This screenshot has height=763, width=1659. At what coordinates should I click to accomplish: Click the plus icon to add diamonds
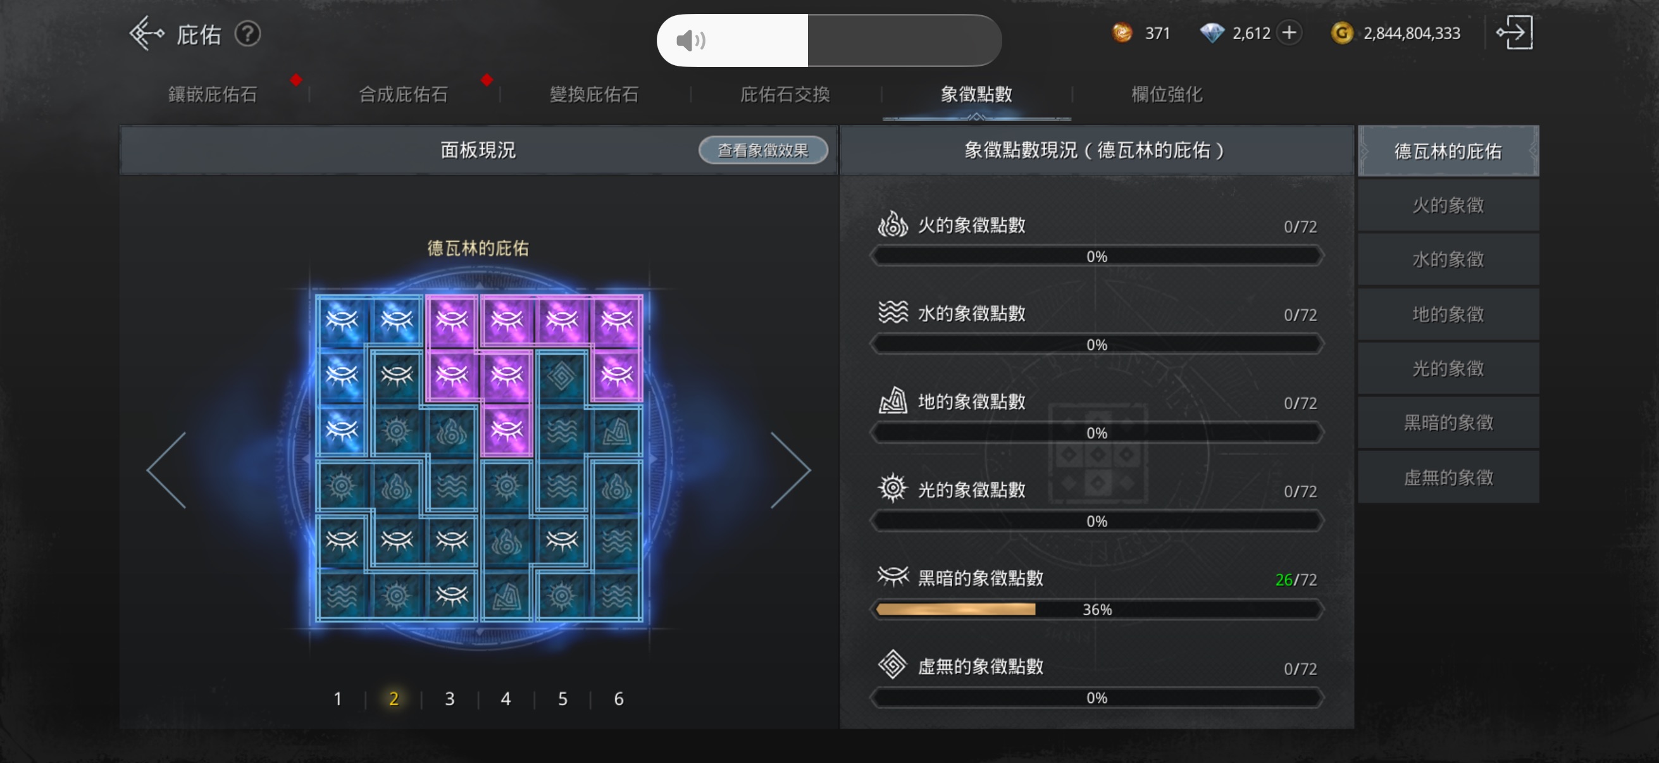click(x=1289, y=33)
